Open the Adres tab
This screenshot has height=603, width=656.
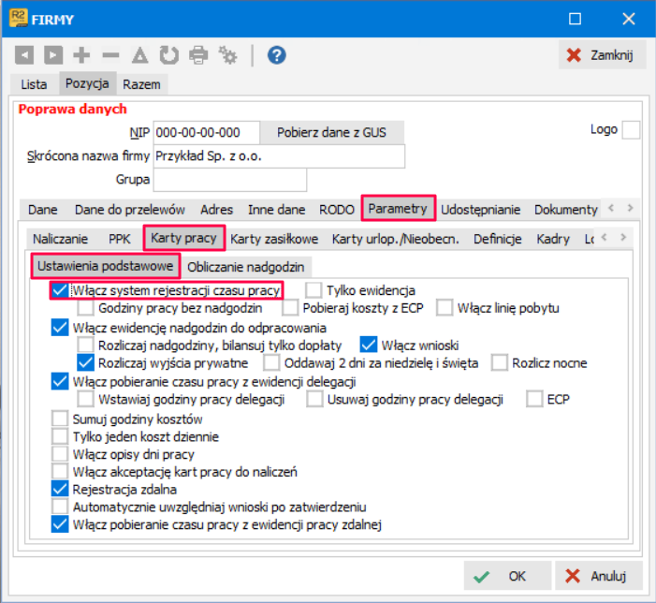pos(216,210)
